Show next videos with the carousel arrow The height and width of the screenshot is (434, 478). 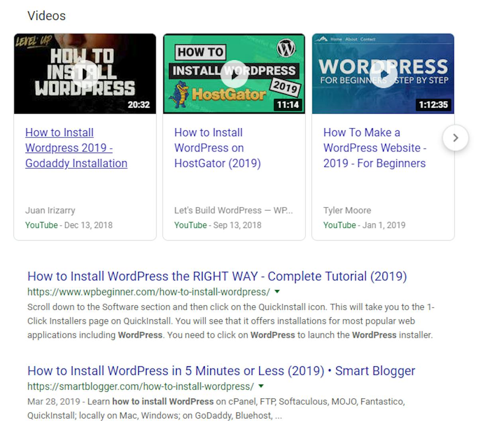click(455, 138)
